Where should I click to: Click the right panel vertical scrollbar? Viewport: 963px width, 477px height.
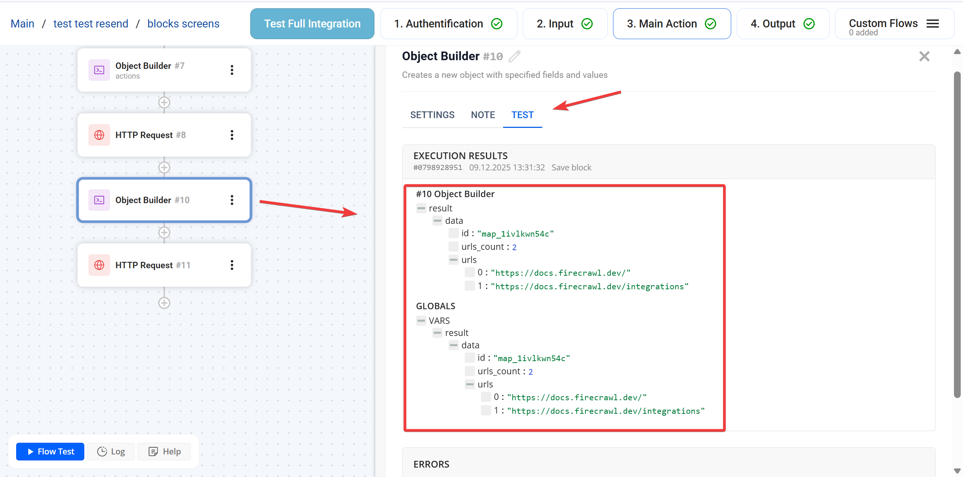pos(957,233)
